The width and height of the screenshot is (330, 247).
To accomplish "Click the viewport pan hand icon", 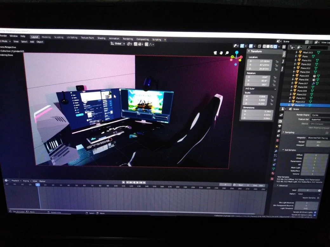I will click(x=221, y=53).
